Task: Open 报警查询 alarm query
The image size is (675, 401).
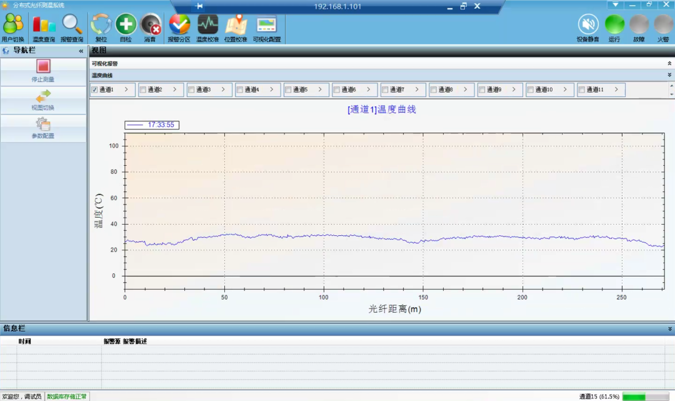Action: [71, 28]
